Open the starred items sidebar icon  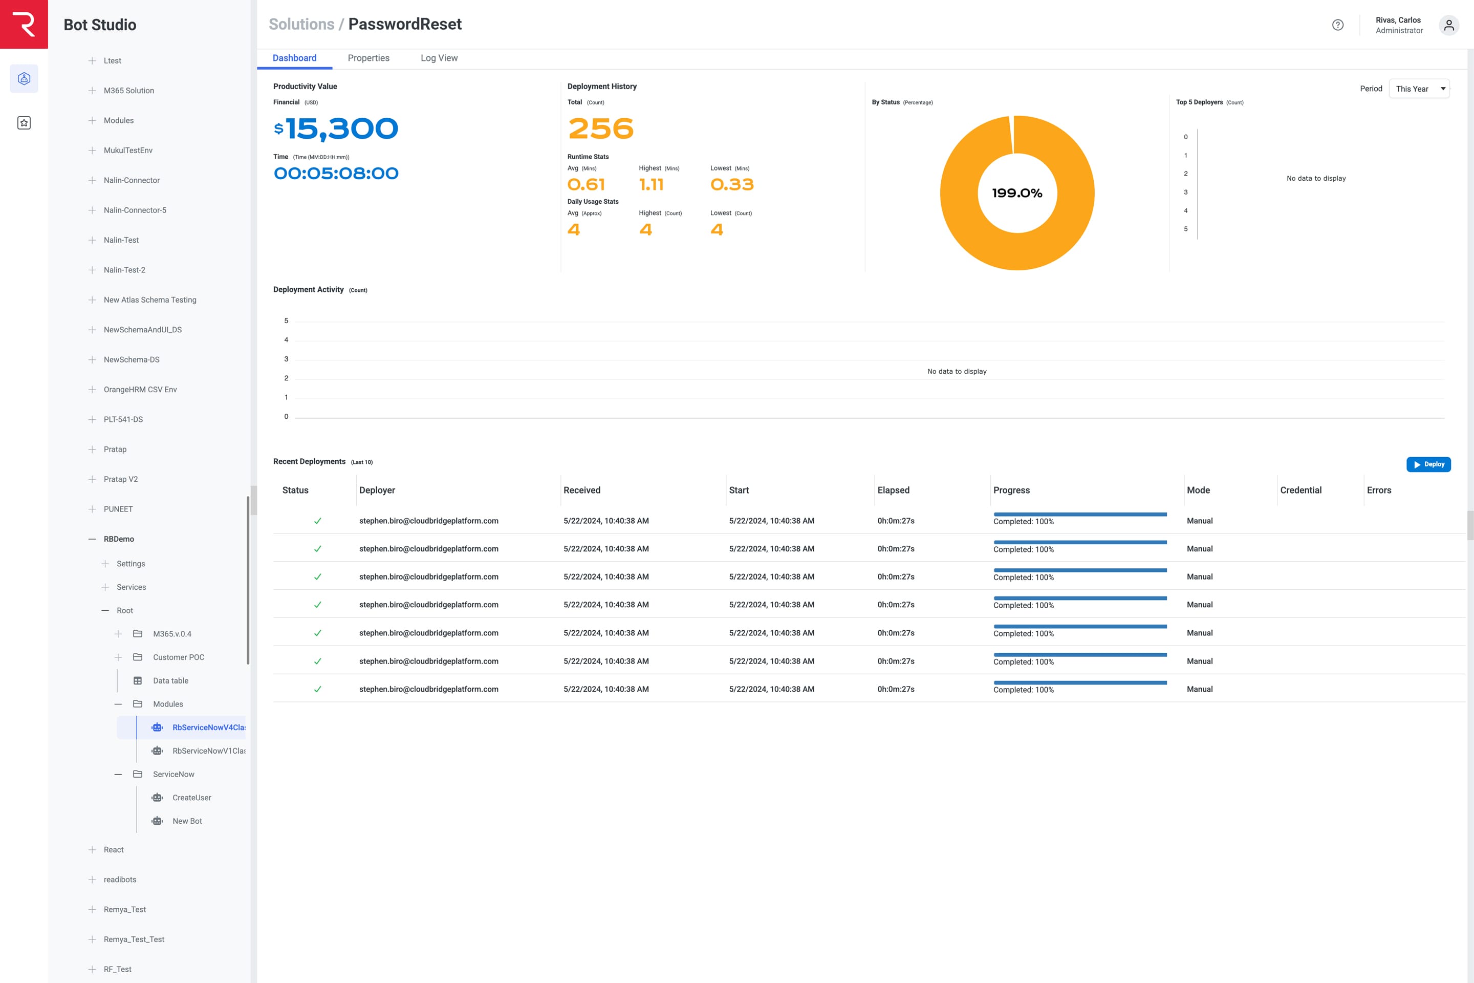coord(24,123)
